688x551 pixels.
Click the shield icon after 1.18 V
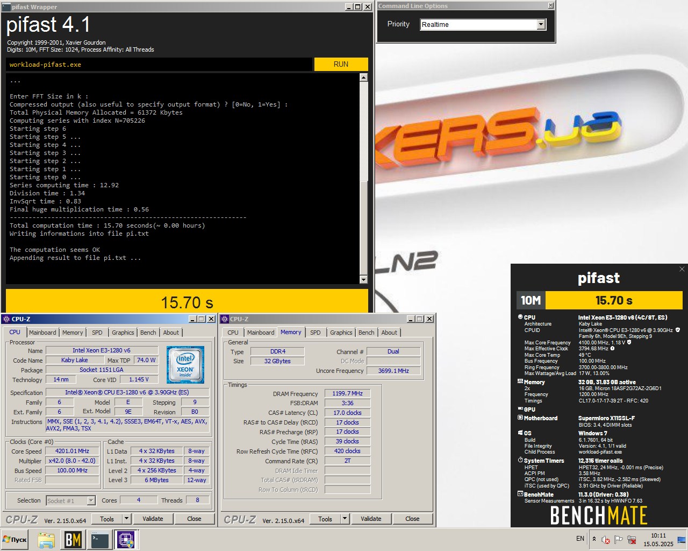click(629, 342)
